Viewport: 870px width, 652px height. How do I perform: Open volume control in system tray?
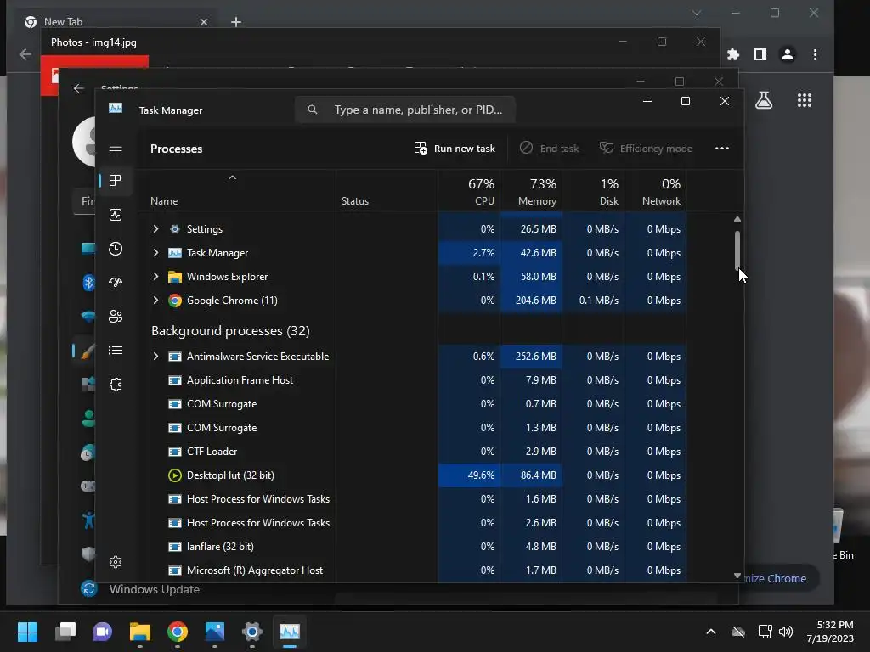pos(786,632)
